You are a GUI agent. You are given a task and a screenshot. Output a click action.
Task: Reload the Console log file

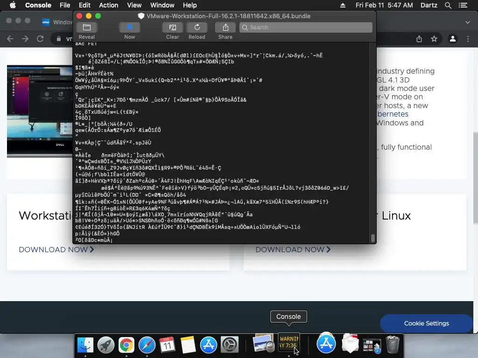pos(197,28)
